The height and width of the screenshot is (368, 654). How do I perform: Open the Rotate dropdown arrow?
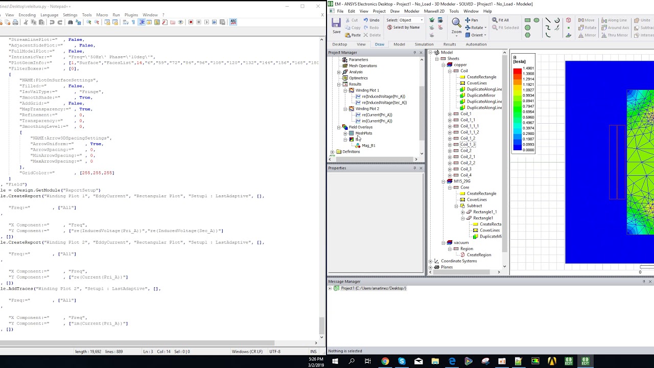484,28
